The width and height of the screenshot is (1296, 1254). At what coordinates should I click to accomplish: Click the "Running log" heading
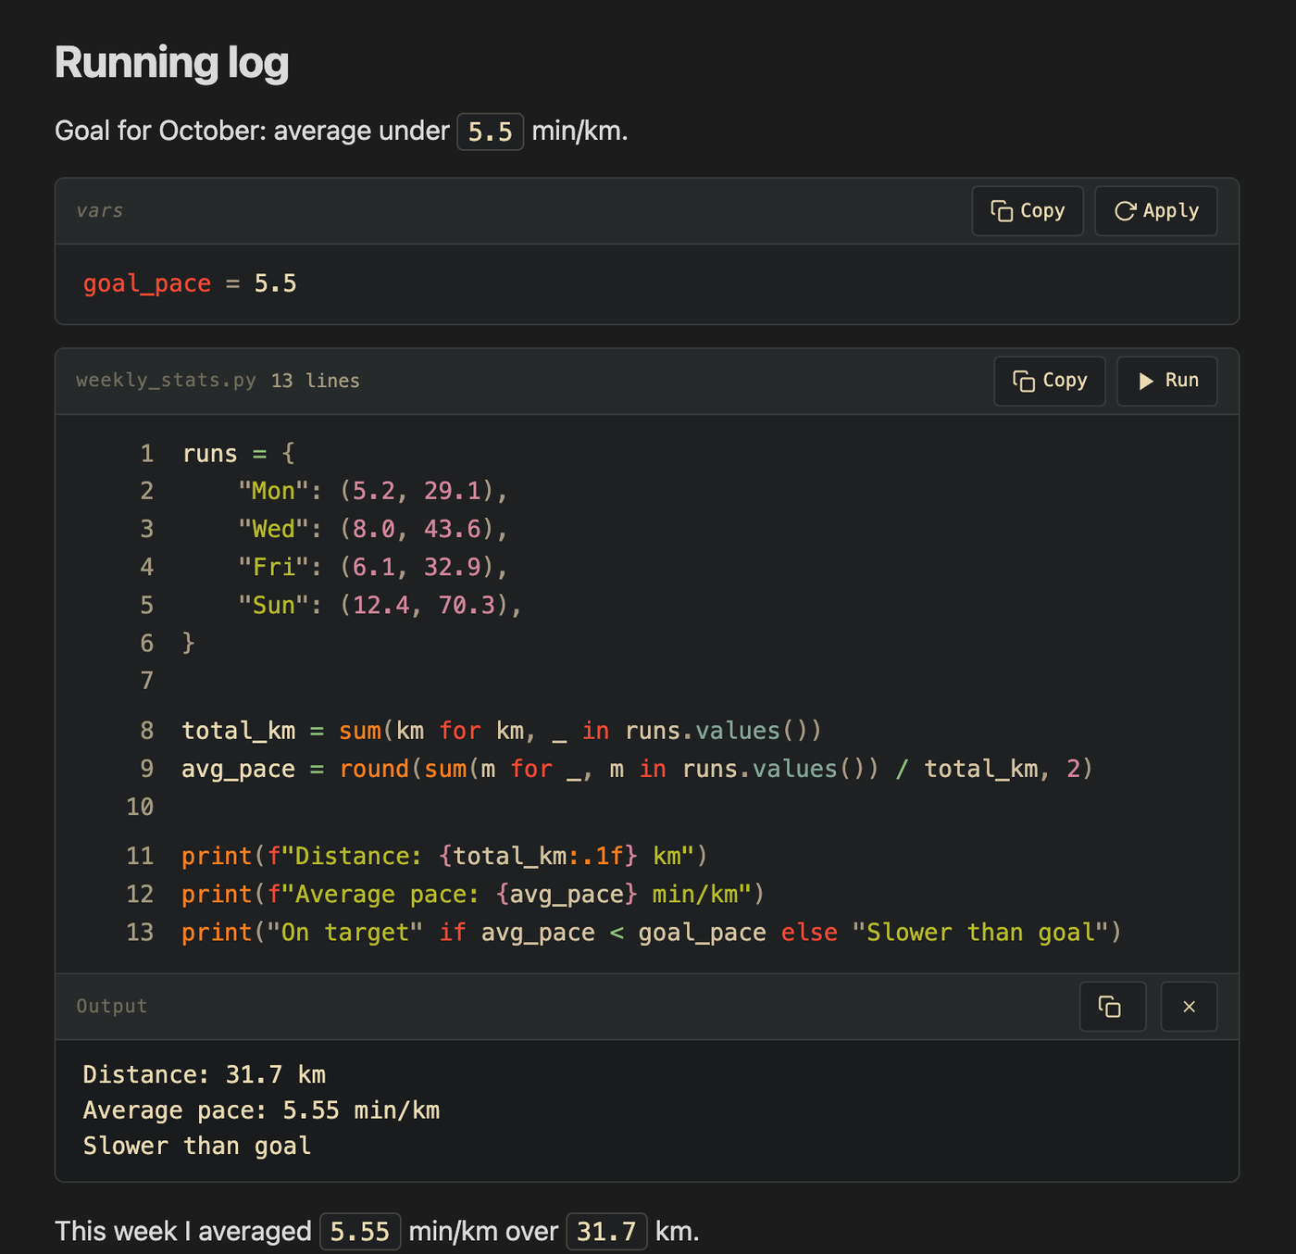point(172,63)
